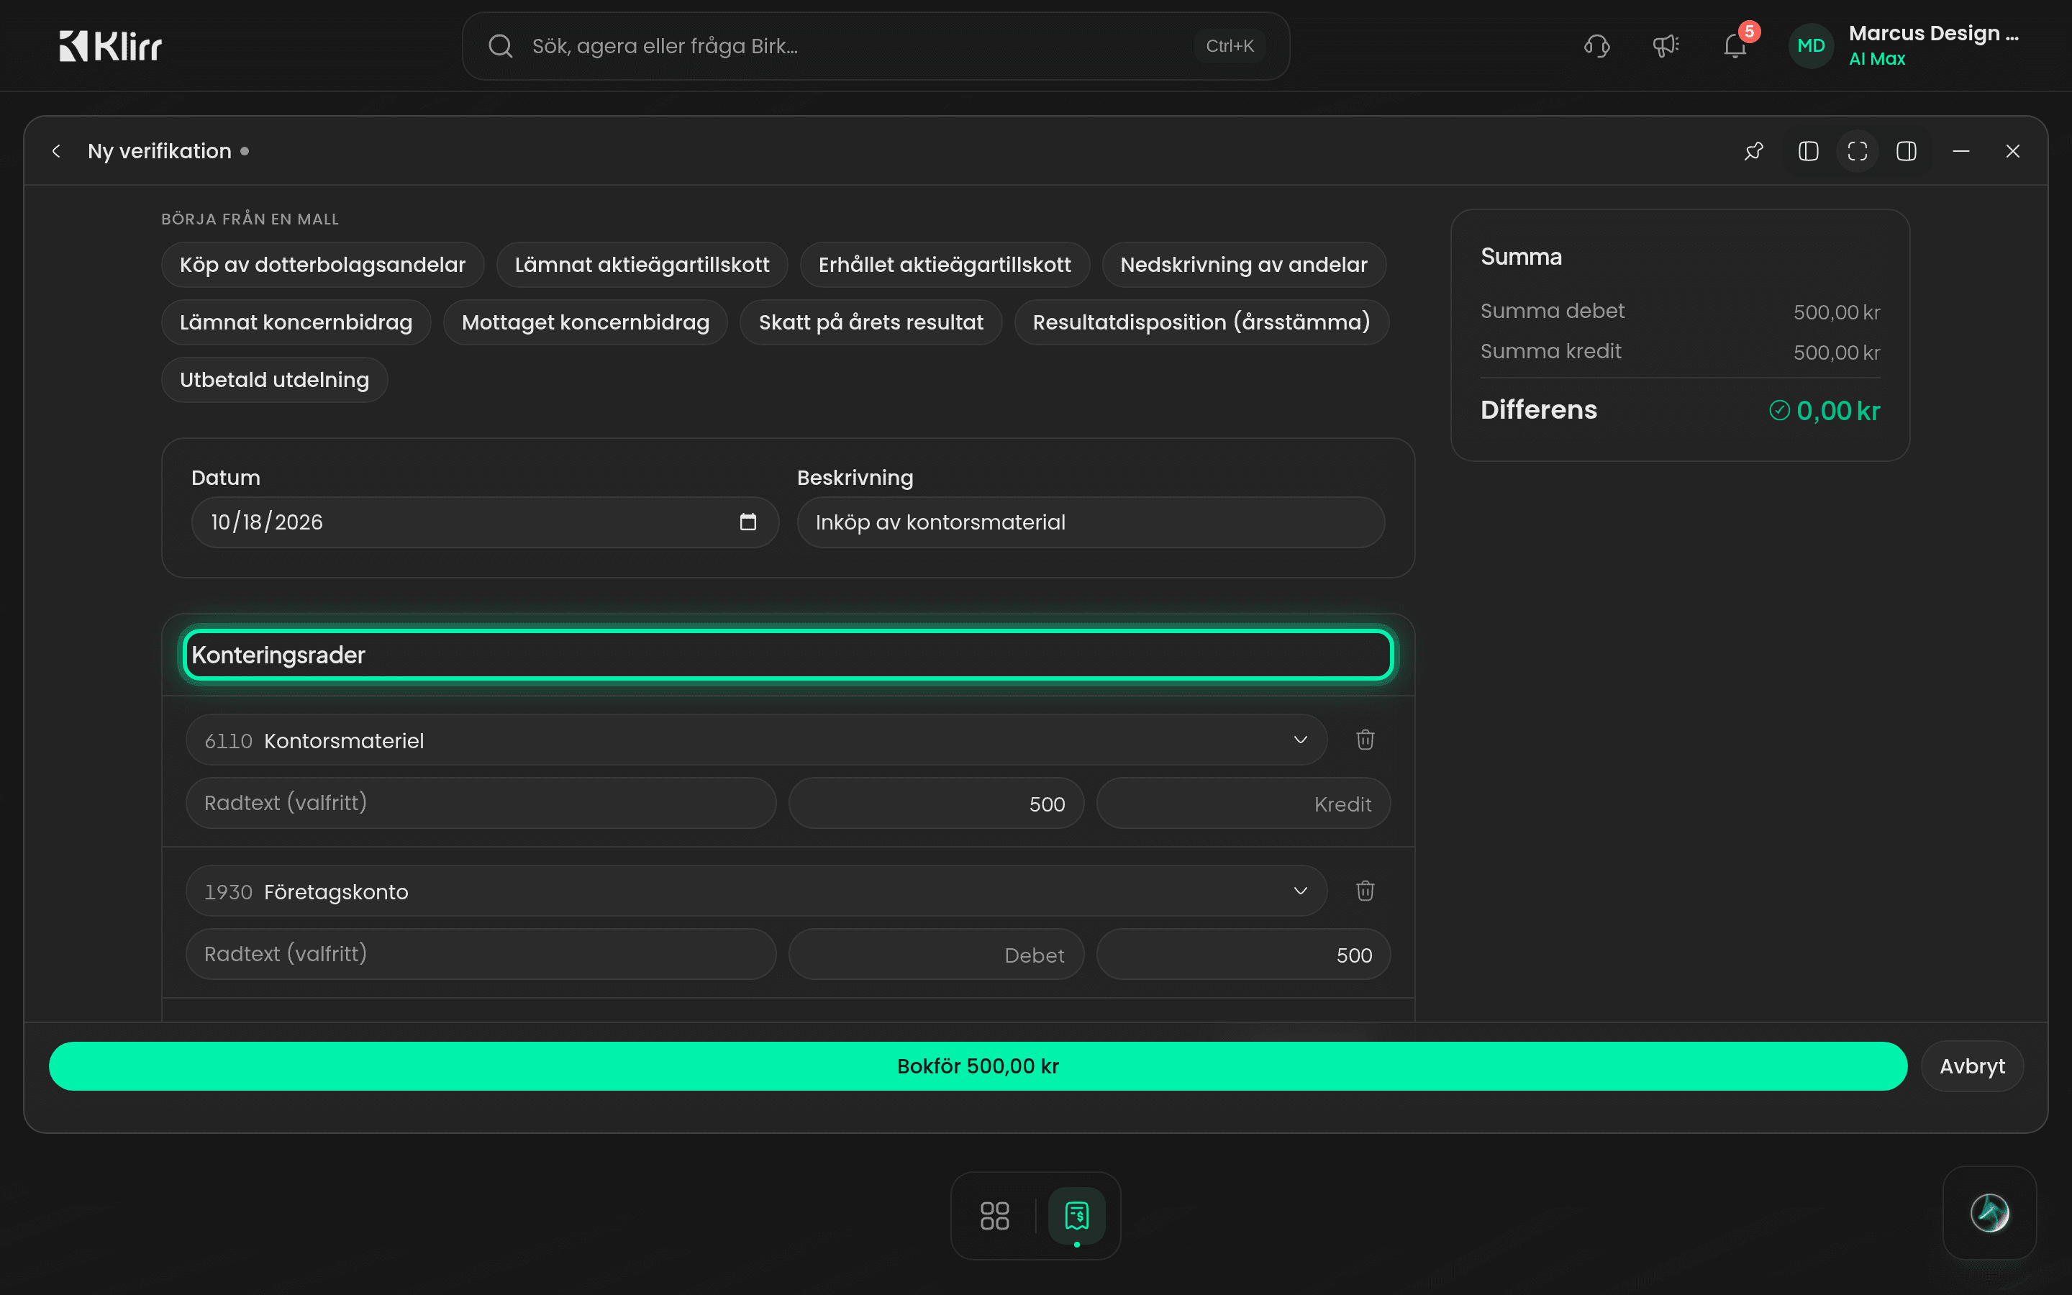Screen dimensions: 2072x1295
Task: Edit the Beskrivning field Inköp av kontorsmaterial
Action: 1091,522
